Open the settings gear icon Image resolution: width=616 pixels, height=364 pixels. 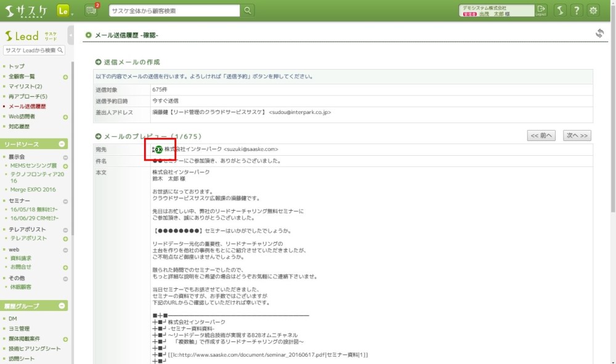click(593, 10)
